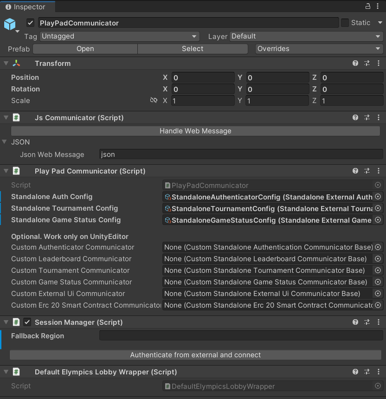Click the Json Web Message field

point(241,154)
